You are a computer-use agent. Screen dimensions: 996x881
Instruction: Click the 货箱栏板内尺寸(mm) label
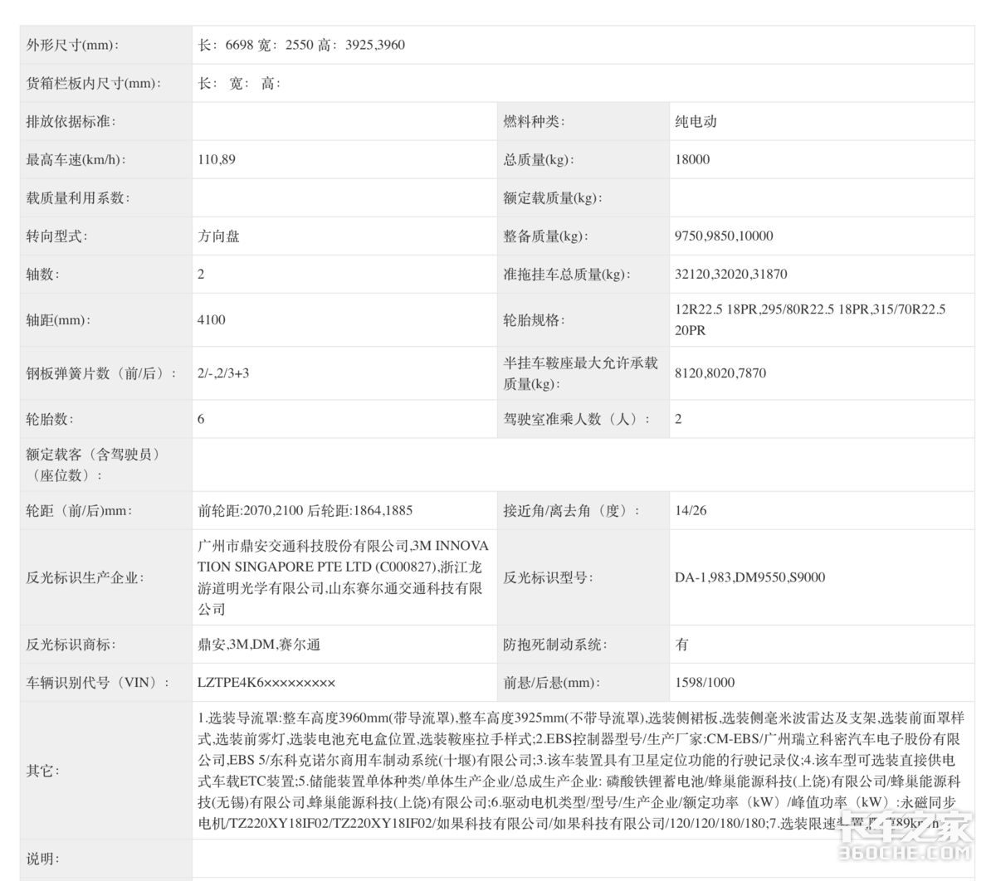pos(94,83)
